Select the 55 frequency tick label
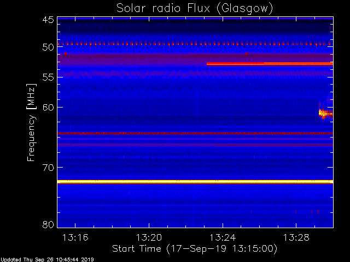The width and height of the screenshot is (350, 262). point(48,77)
